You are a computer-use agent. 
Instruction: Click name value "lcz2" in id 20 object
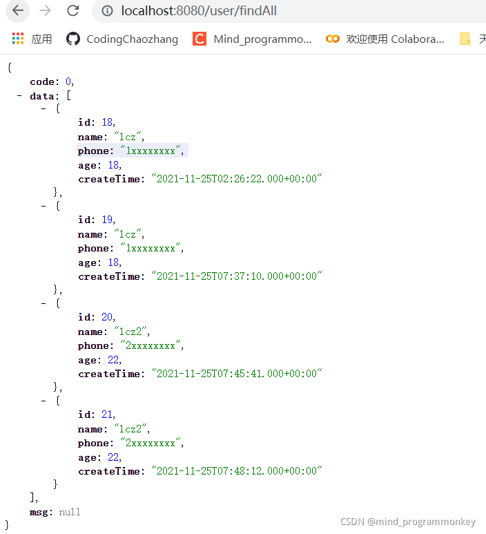[x=130, y=331]
